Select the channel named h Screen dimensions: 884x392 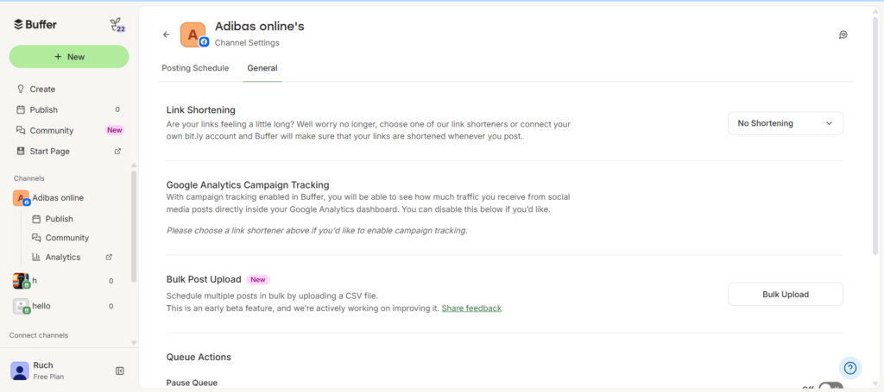(x=65, y=281)
